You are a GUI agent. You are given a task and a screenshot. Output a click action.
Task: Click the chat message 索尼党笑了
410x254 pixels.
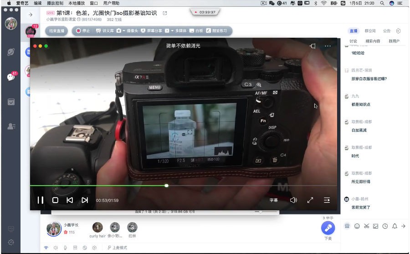[361, 208]
